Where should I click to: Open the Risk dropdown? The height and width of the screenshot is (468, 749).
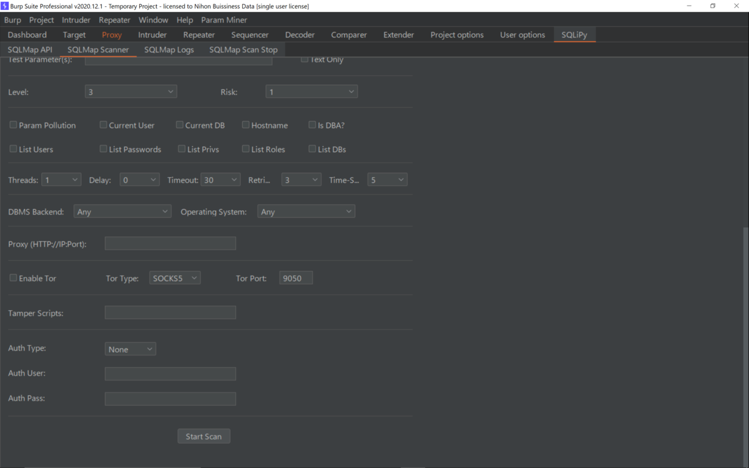click(x=311, y=92)
